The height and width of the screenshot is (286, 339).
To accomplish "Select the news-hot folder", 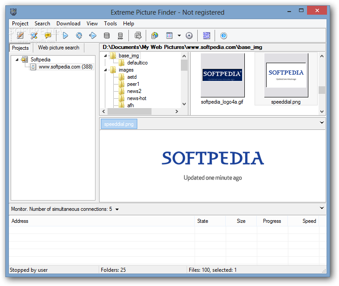I will [137, 98].
